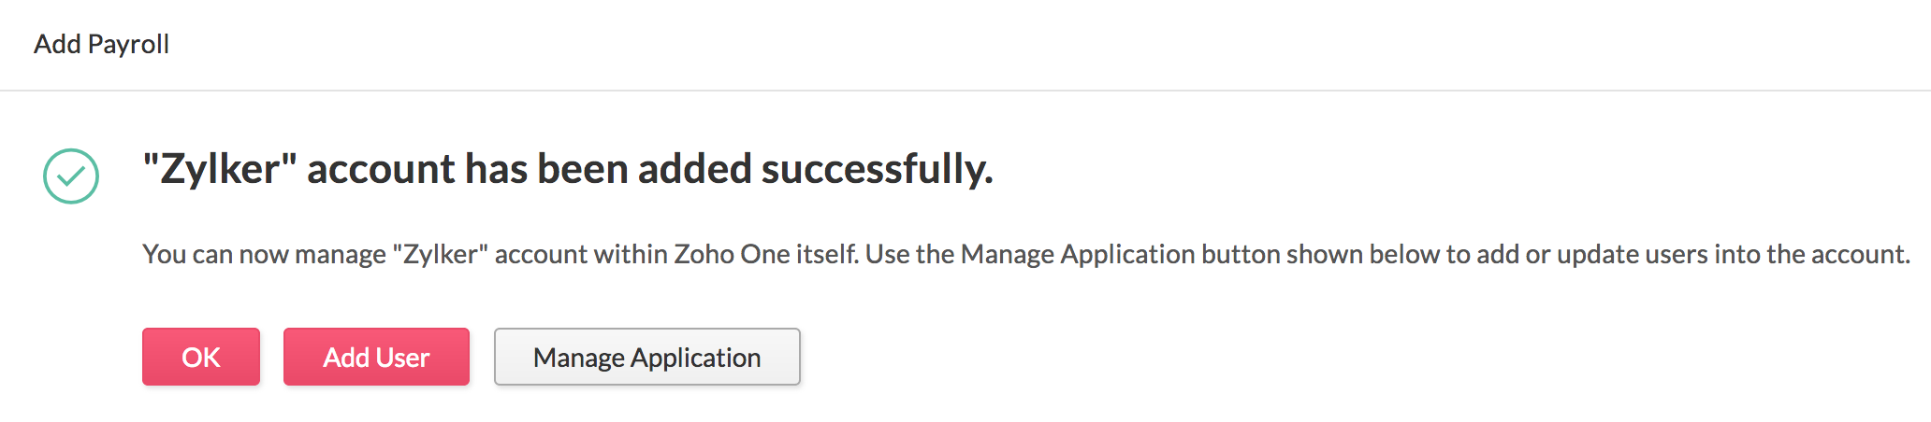The height and width of the screenshot is (422, 1931).
Task: Click the green success checkmark icon
Action: click(x=71, y=176)
